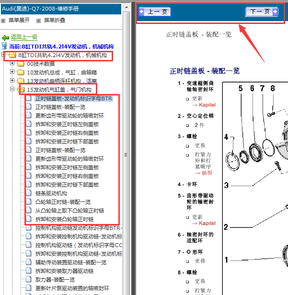Click page icon of 拆卸和安装凸轮轴正时链
The width and height of the screenshot is (288, 295).
pyautogui.click(x=29, y=219)
